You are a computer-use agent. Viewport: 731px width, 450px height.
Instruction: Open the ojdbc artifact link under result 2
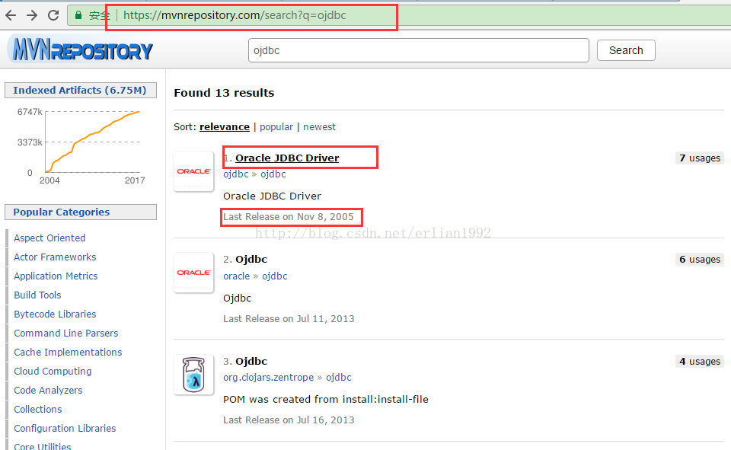275,276
